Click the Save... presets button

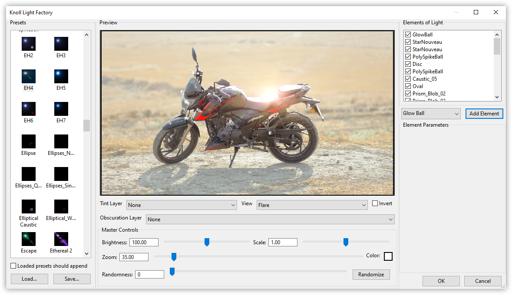[72, 279]
